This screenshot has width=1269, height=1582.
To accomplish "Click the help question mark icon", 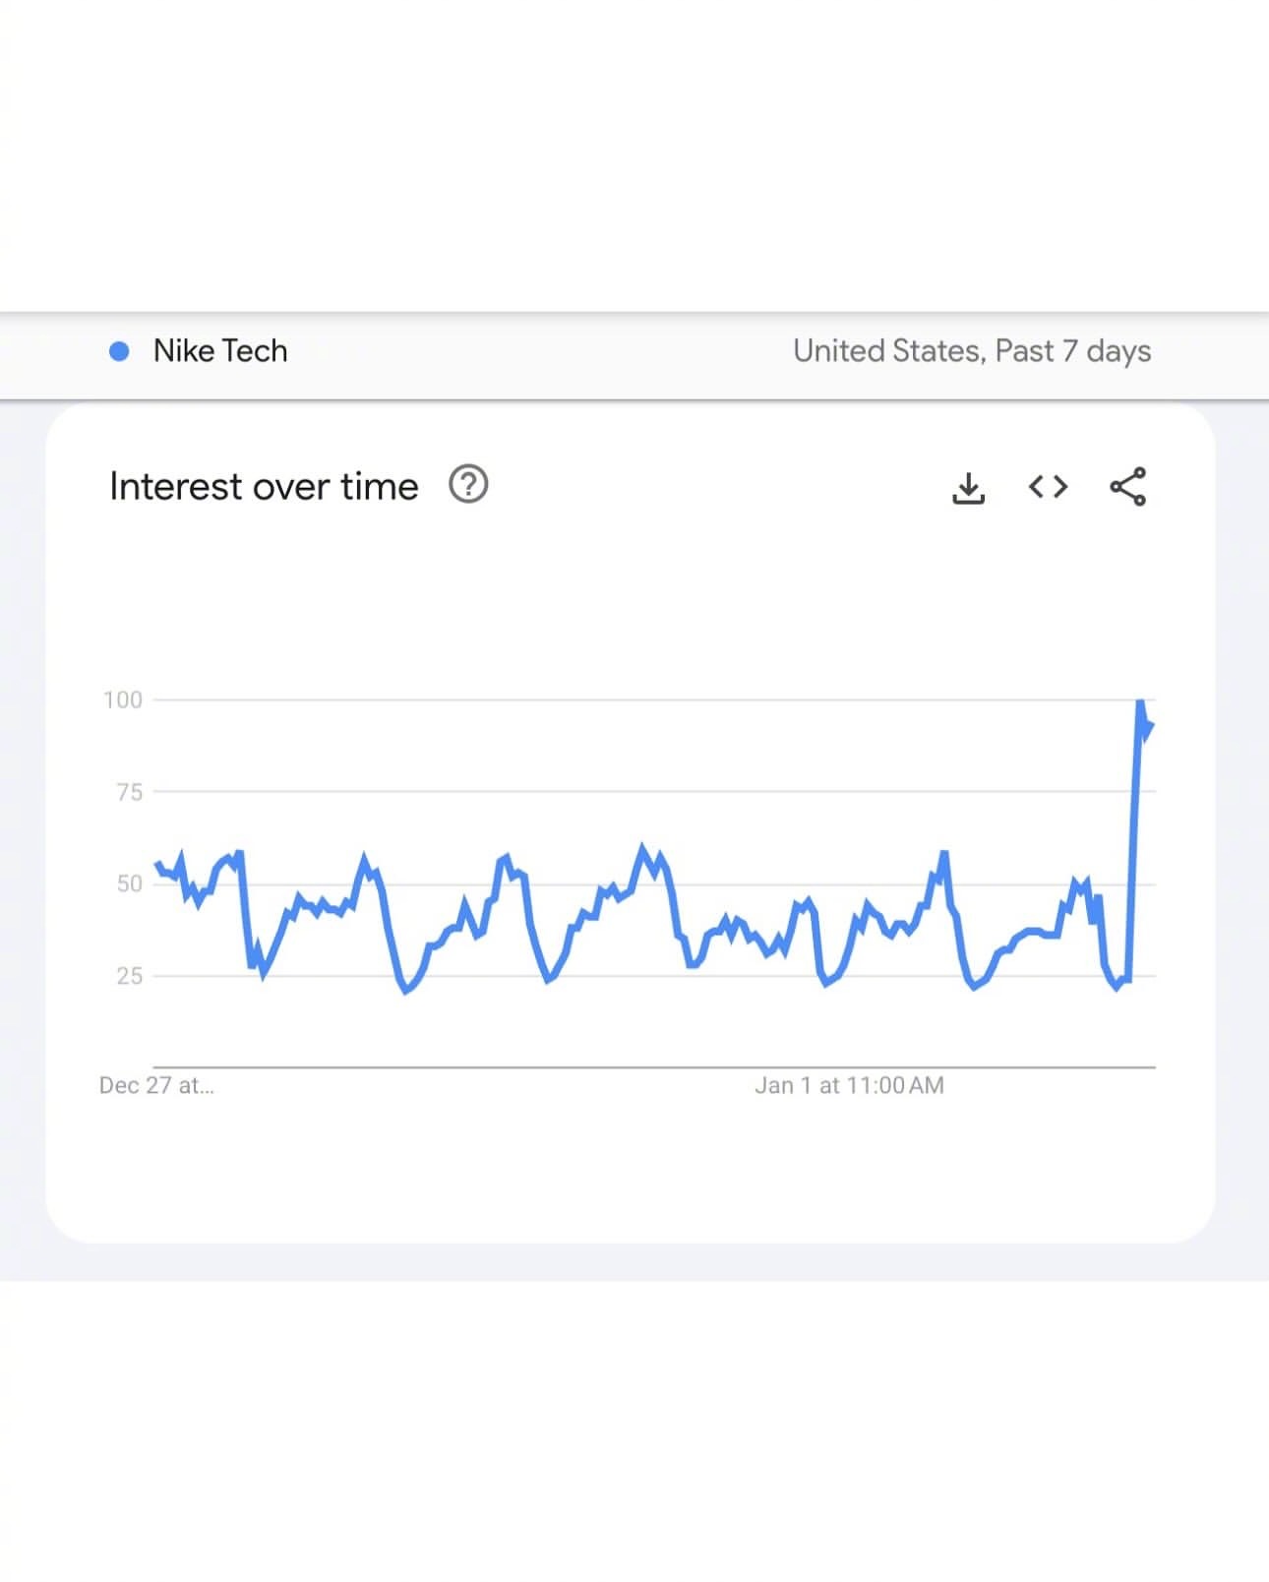I will [x=468, y=485].
